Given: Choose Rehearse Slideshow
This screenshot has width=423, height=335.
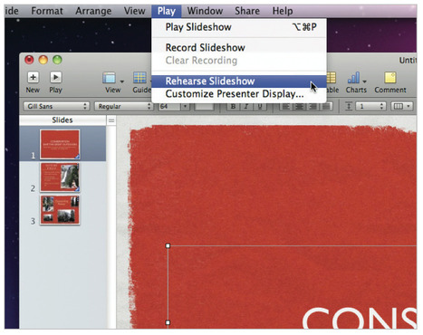Looking at the screenshot, I should coord(239,81).
